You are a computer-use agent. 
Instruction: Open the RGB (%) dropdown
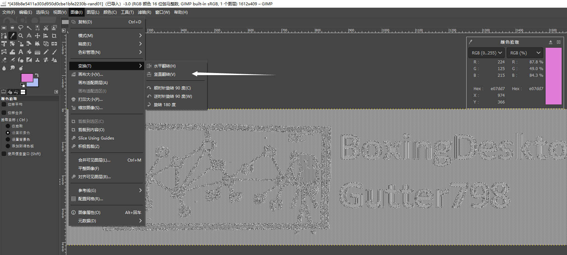pos(525,53)
